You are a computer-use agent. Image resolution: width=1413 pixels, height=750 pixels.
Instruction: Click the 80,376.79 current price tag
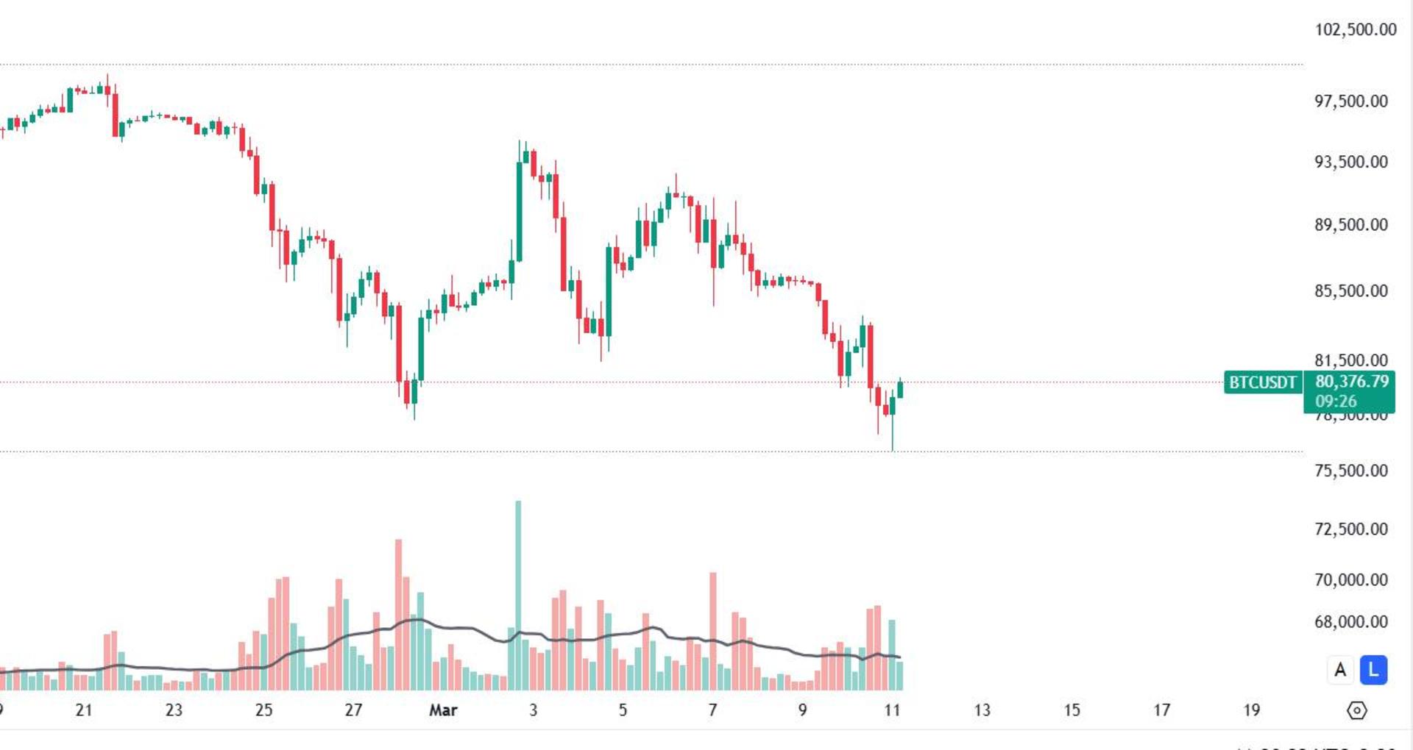pyautogui.click(x=1352, y=382)
